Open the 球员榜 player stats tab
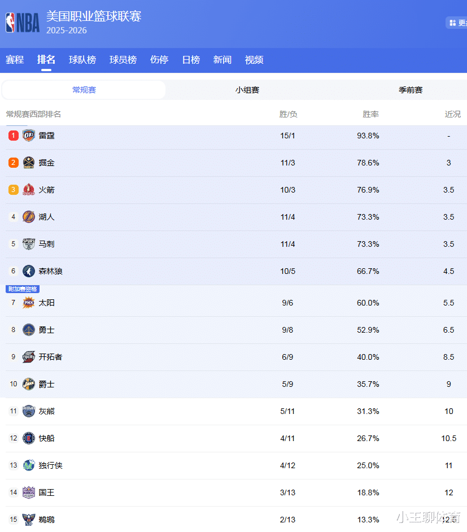467x532 pixels. tap(123, 60)
